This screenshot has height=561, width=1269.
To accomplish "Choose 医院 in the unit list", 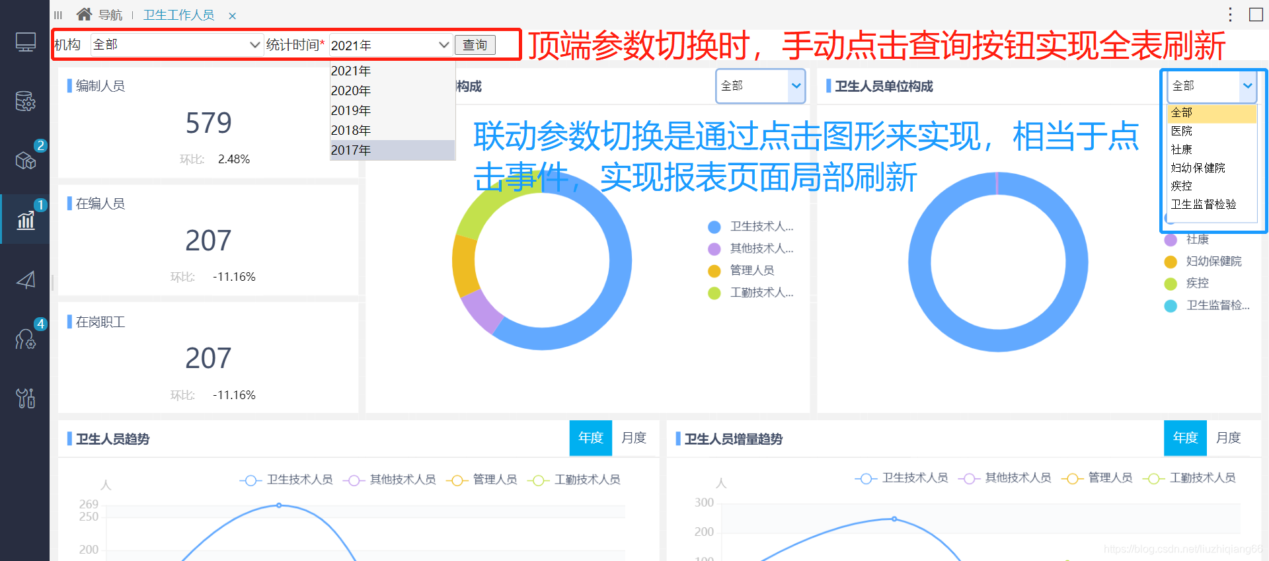I will [1211, 131].
